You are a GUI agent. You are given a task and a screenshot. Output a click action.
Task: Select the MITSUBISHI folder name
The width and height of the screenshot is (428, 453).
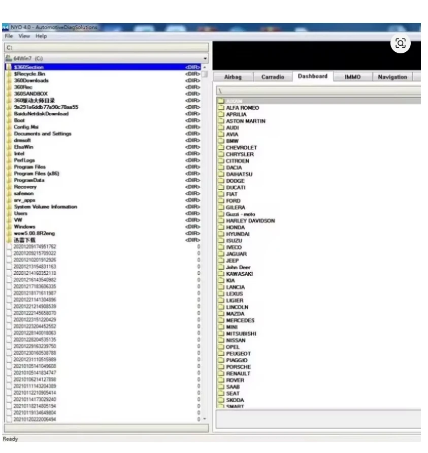coord(241,334)
